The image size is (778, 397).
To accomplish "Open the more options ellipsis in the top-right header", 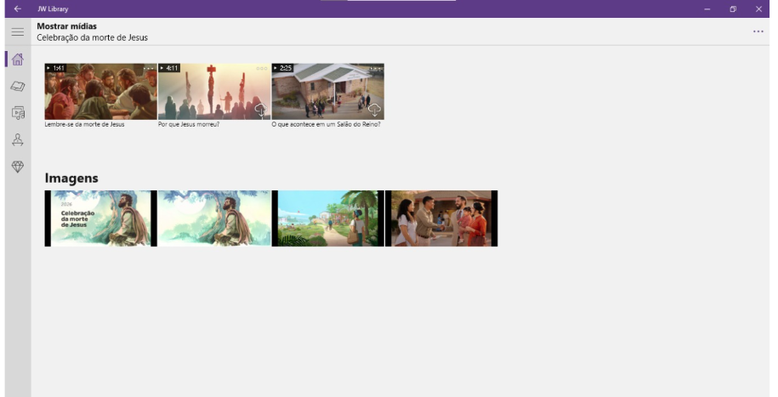I will (758, 31).
